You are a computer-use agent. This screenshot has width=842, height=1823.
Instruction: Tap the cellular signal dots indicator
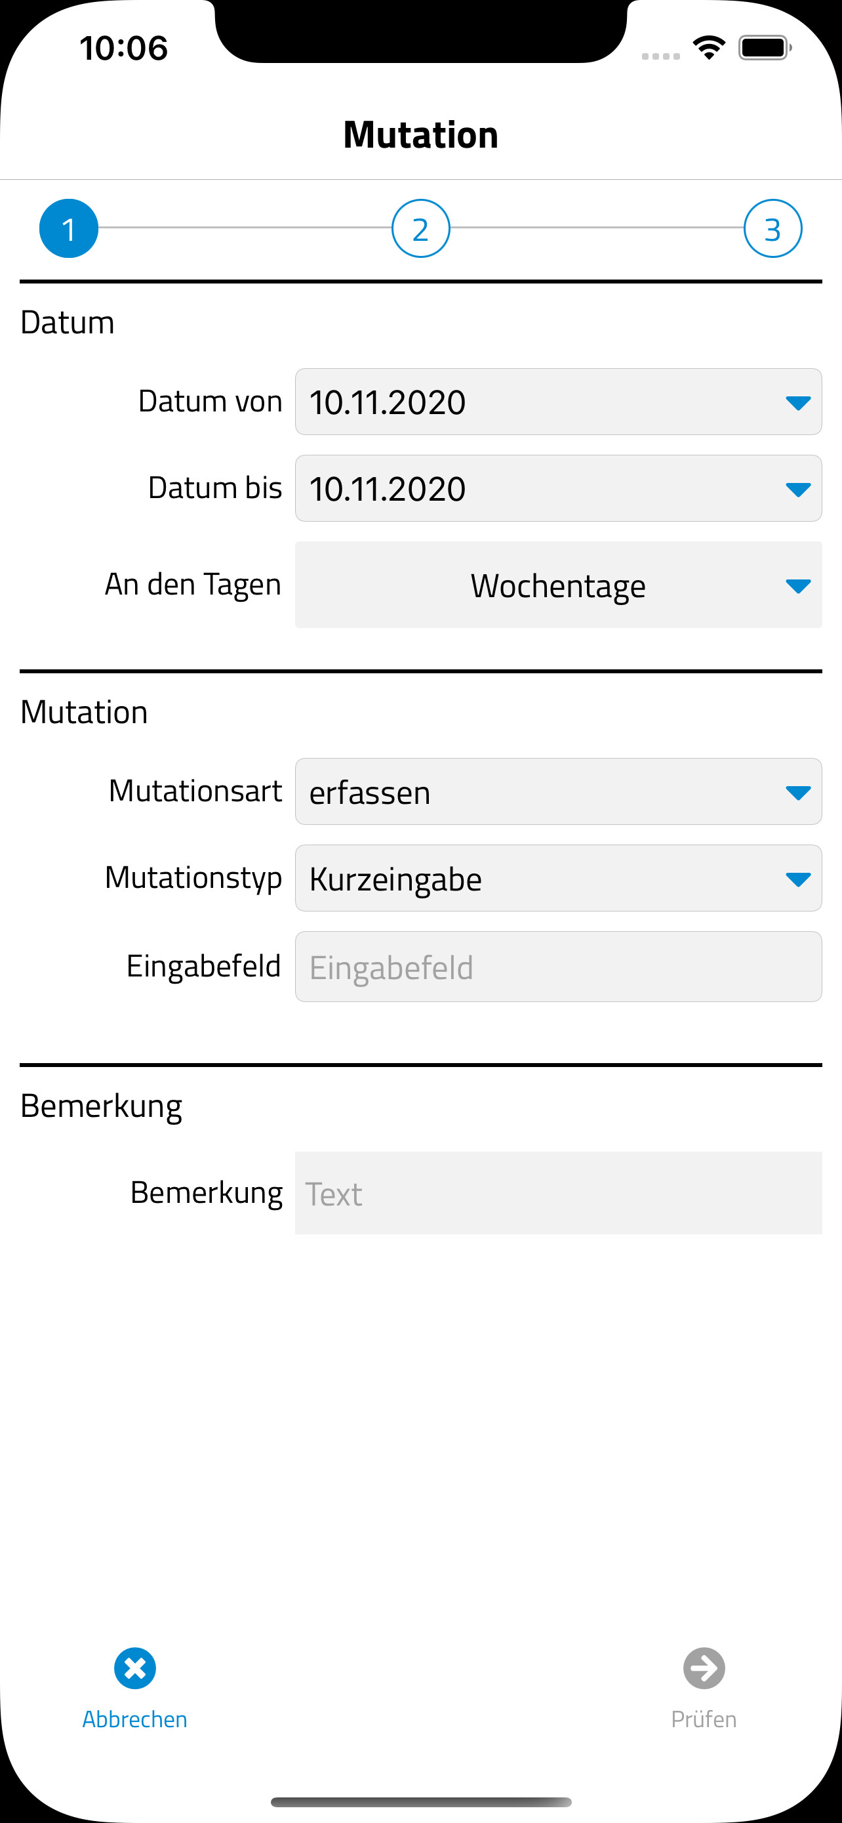[661, 56]
